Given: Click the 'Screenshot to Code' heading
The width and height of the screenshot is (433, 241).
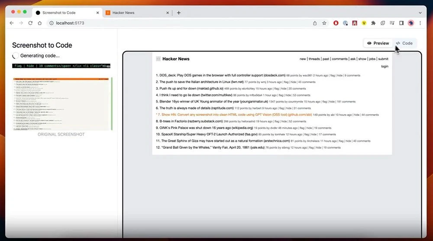Looking at the screenshot, I should click(42, 45).
